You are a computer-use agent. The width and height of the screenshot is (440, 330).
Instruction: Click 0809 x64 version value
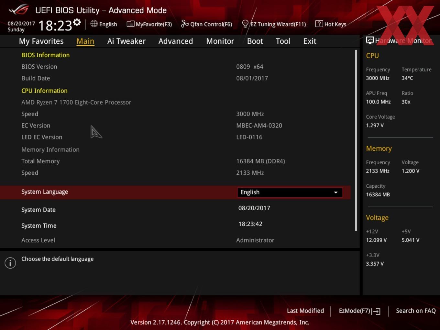[250, 67]
